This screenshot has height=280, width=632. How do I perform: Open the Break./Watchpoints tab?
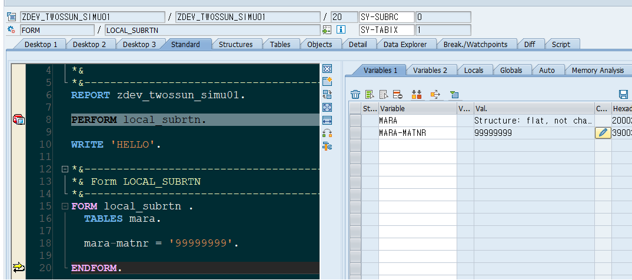tap(475, 44)
